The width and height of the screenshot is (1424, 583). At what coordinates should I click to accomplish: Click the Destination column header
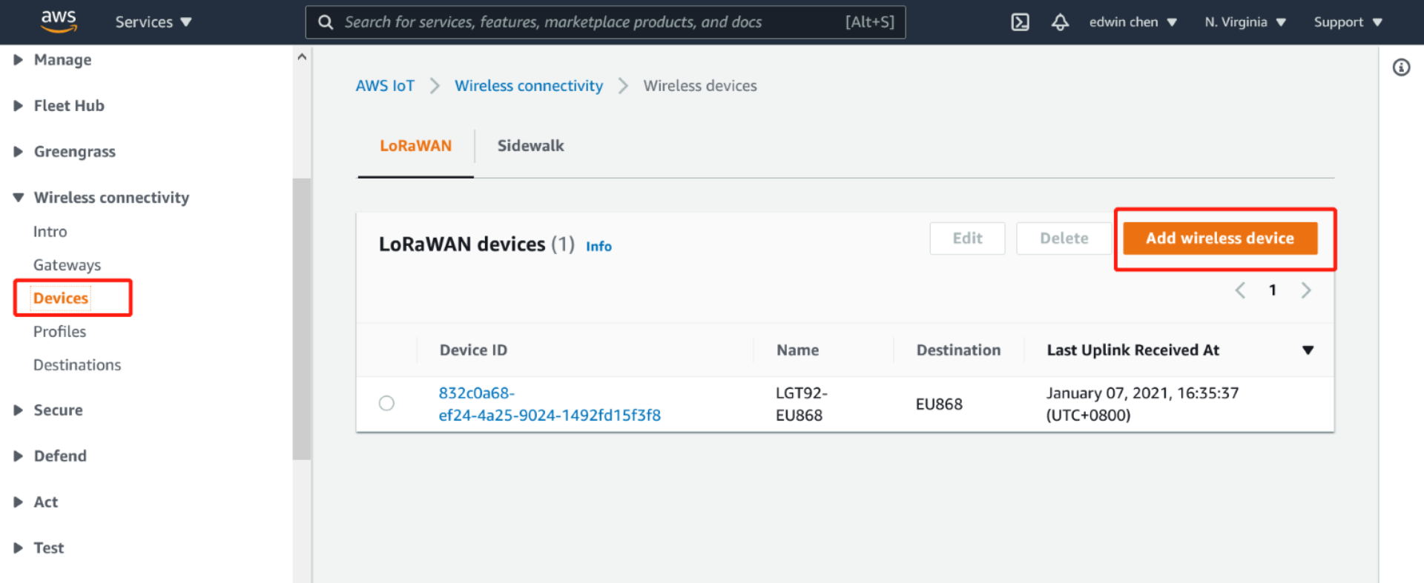958,350
